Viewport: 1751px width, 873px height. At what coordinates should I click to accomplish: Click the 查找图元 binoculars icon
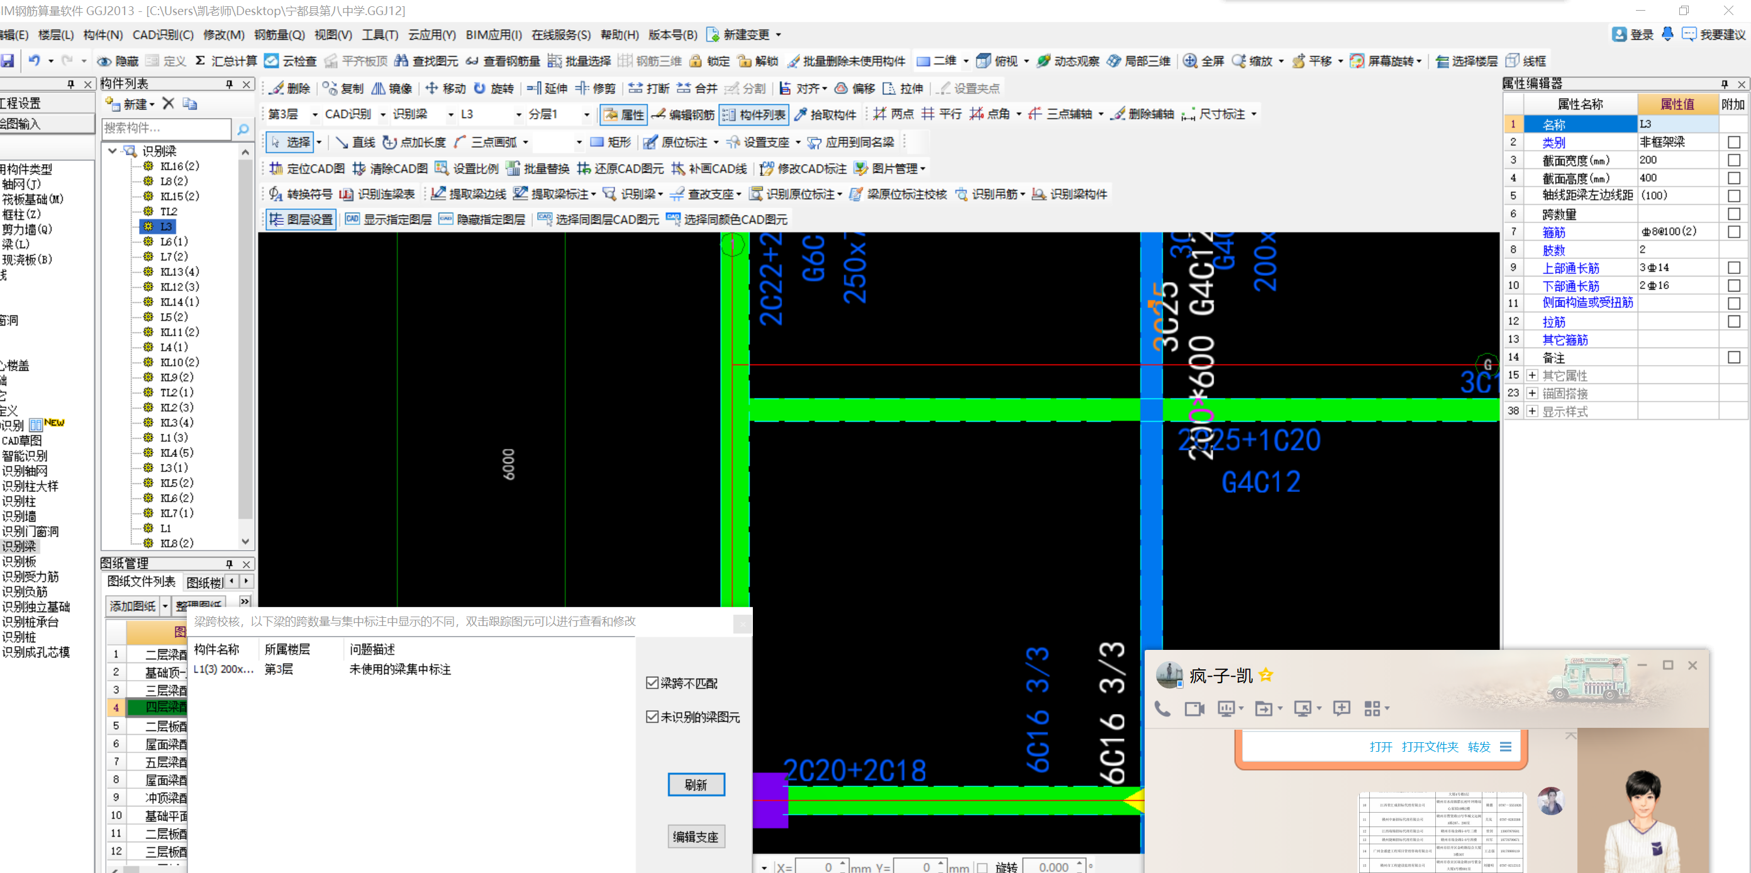point(401,61)
